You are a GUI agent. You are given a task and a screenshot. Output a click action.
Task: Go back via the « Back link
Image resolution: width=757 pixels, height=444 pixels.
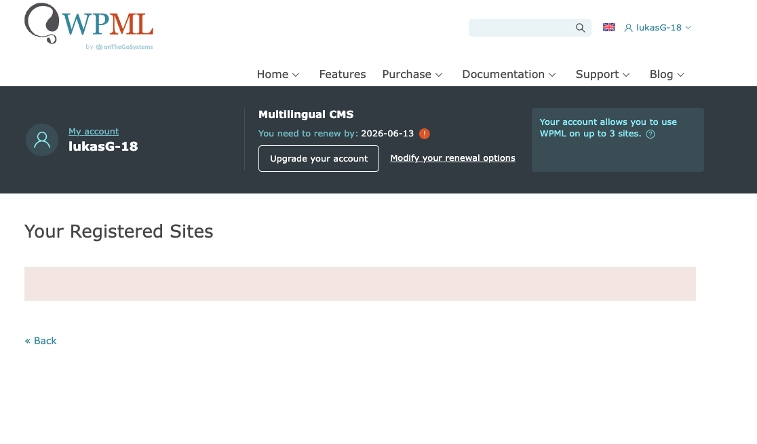point(41,341)
